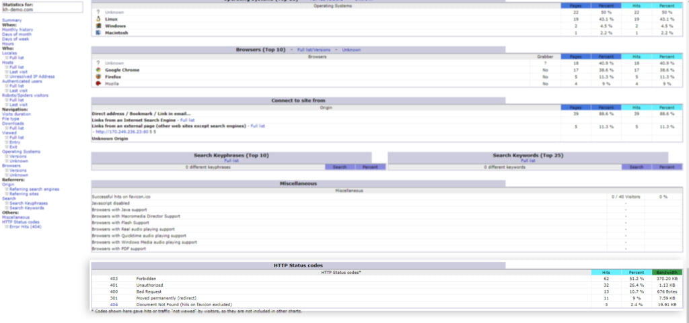Select the Google Chrome row label
This screenshot has width=689, height=323.
click(x=122, y=70)
